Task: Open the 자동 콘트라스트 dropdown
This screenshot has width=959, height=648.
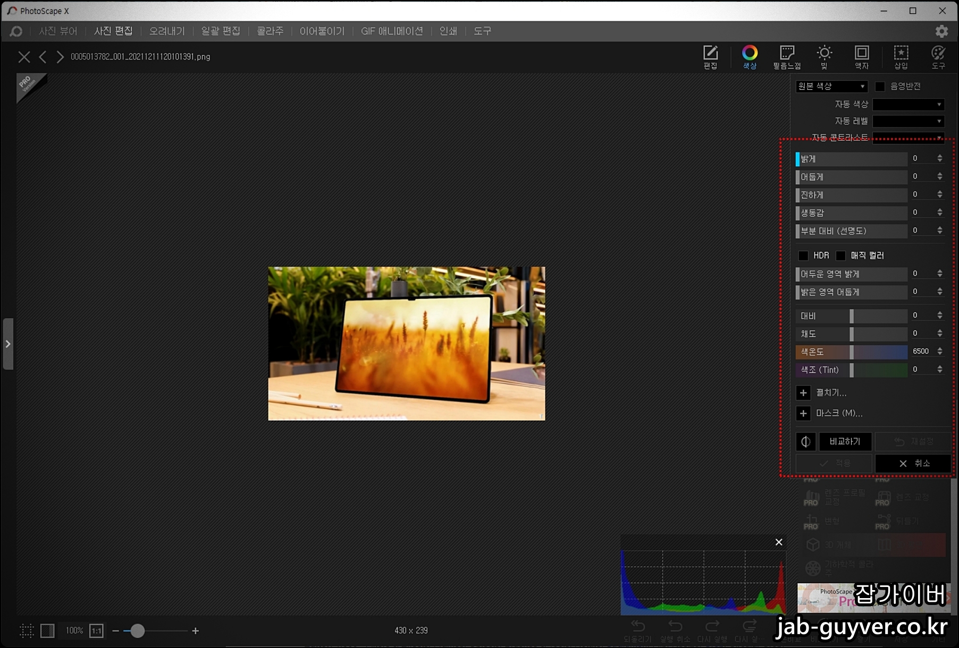Action: tap(908, 137)
